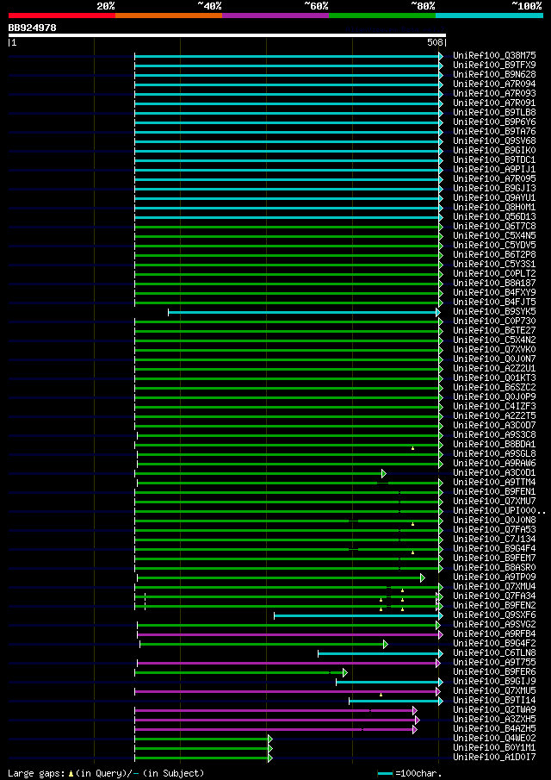Click the cyan ~100% identity legend segment
The width and height of the screenshot is (551, 780).
(489, 16)
